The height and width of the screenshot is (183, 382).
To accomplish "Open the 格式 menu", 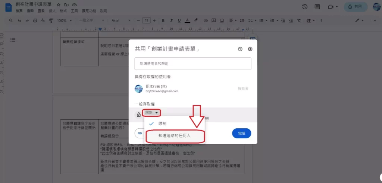I will [63, 11].
